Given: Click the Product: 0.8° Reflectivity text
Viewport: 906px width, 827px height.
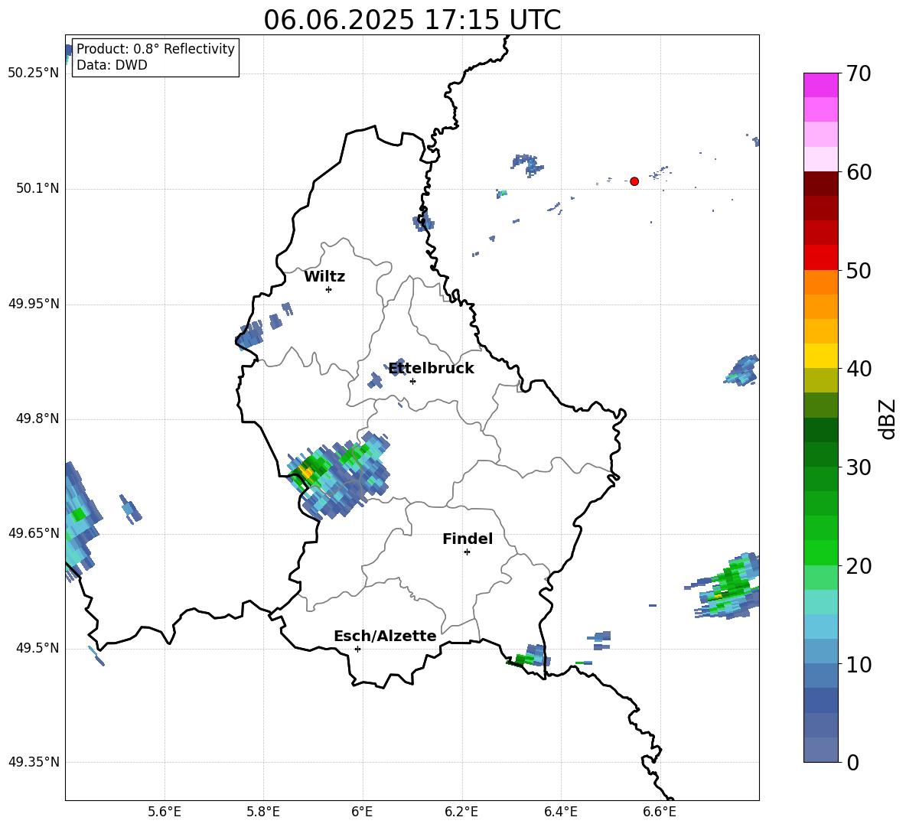Looking at the screenshot, I should (155, 48).
